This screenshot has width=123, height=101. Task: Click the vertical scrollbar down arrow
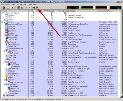pos(121,96)
